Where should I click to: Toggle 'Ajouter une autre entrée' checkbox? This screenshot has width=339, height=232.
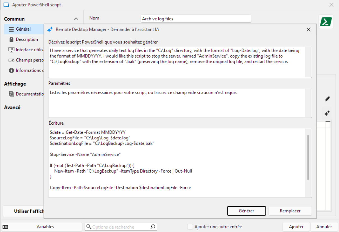coord(190,227)
